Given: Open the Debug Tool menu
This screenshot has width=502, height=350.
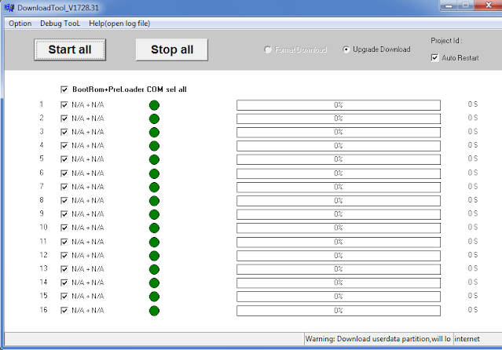Looking at the screenshot, I should [60, 24].
